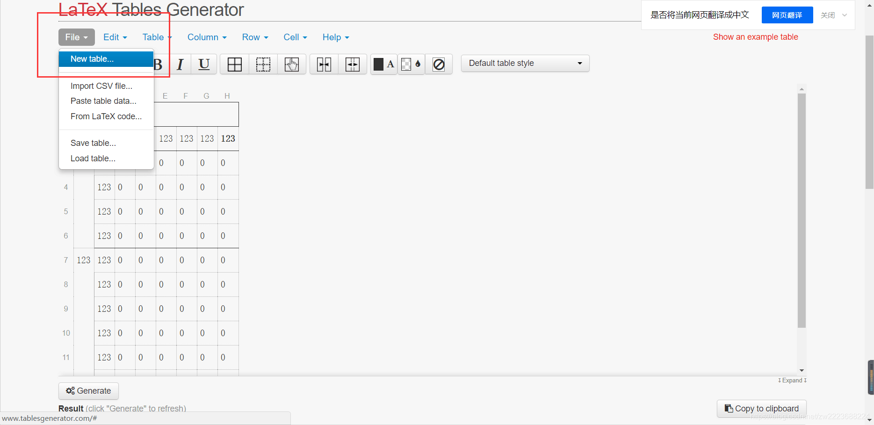Viewport: 874px width, 425px height.
Task: Toggle bold formatting with the B button
Action: [x=158, y=65]
